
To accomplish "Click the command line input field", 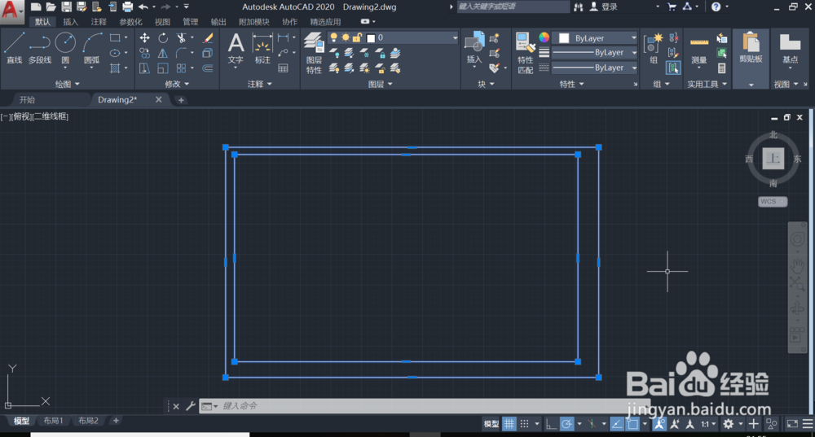I will pyautogui.click(x=426, y=406).
